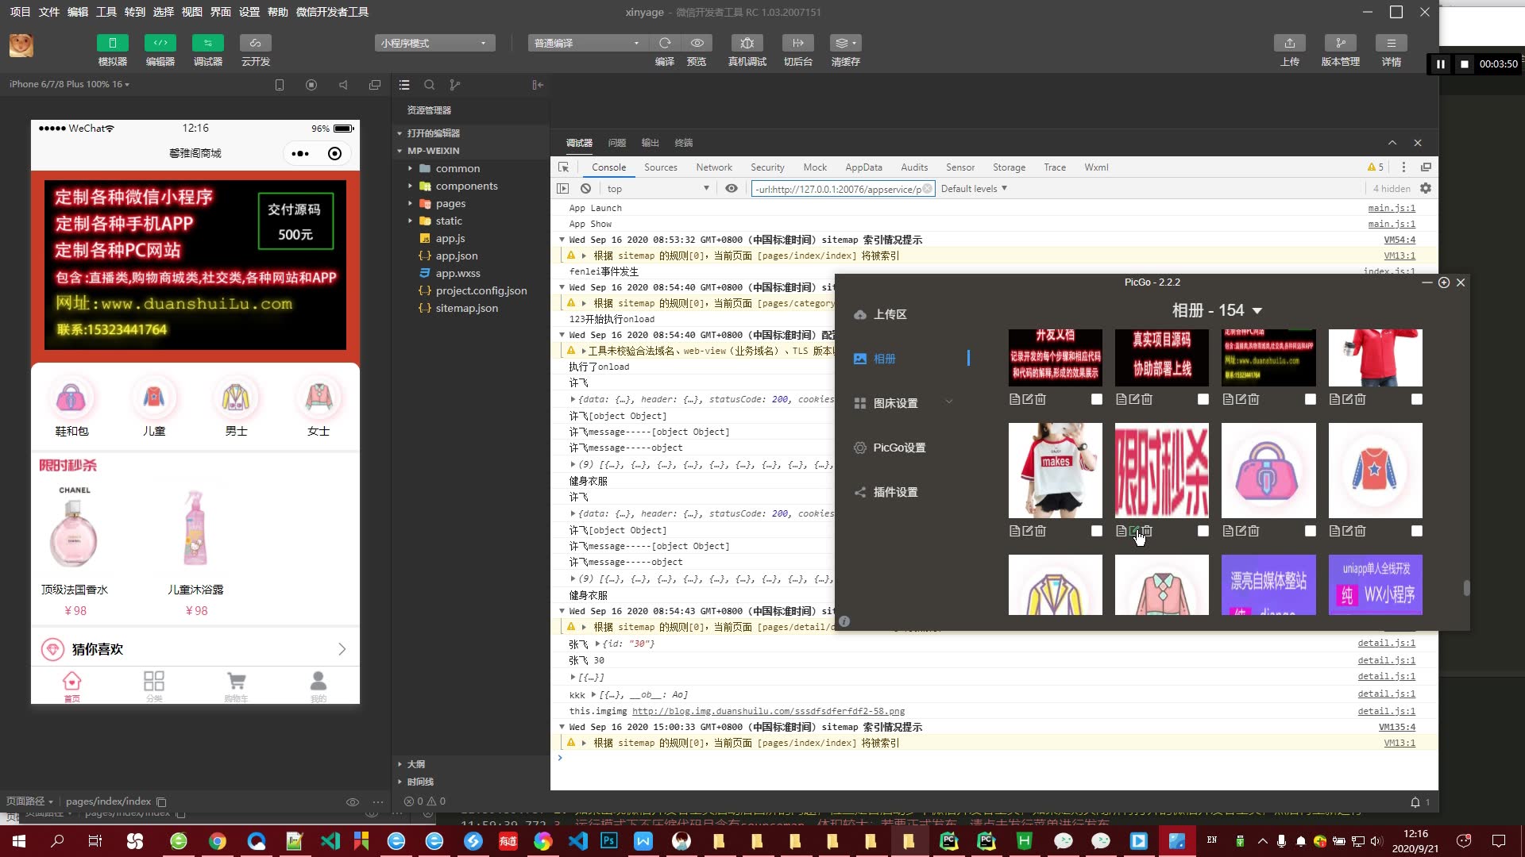Open the blog.img.duanshuilu.com image link
The image size is (1525, 857).
[x=768, y=711]
